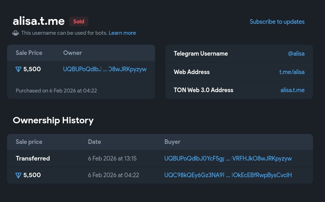Click the TON icon next to Sale Price 5,500

click(18, 69)
